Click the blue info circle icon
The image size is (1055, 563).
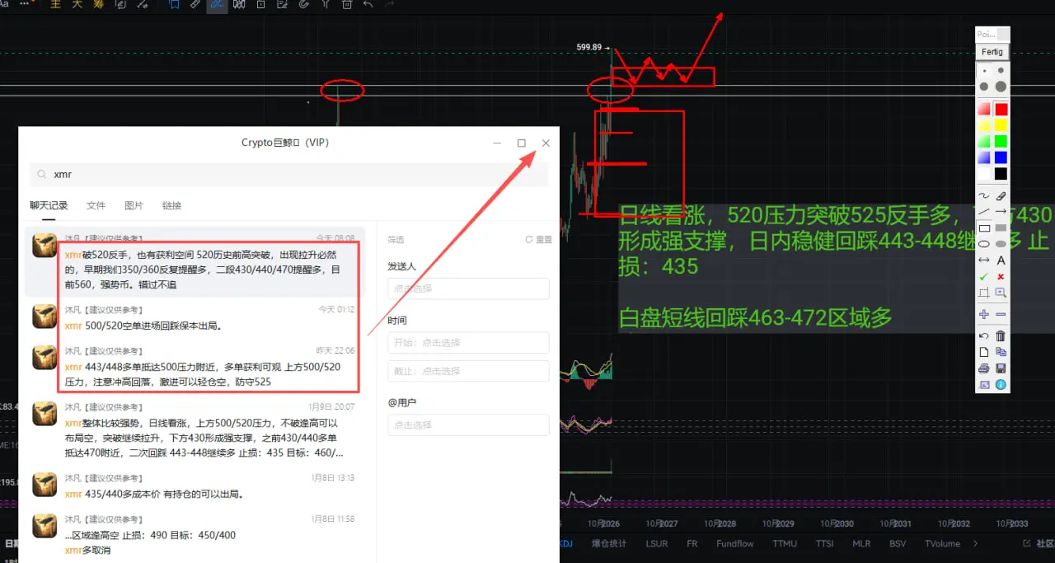click(x=1001, y=384)
